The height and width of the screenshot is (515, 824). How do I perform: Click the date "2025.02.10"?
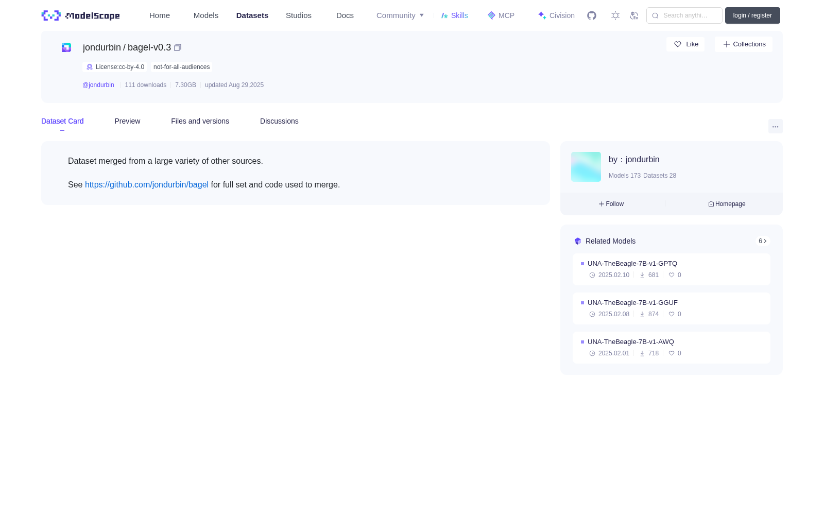click(x=614, y=275)
